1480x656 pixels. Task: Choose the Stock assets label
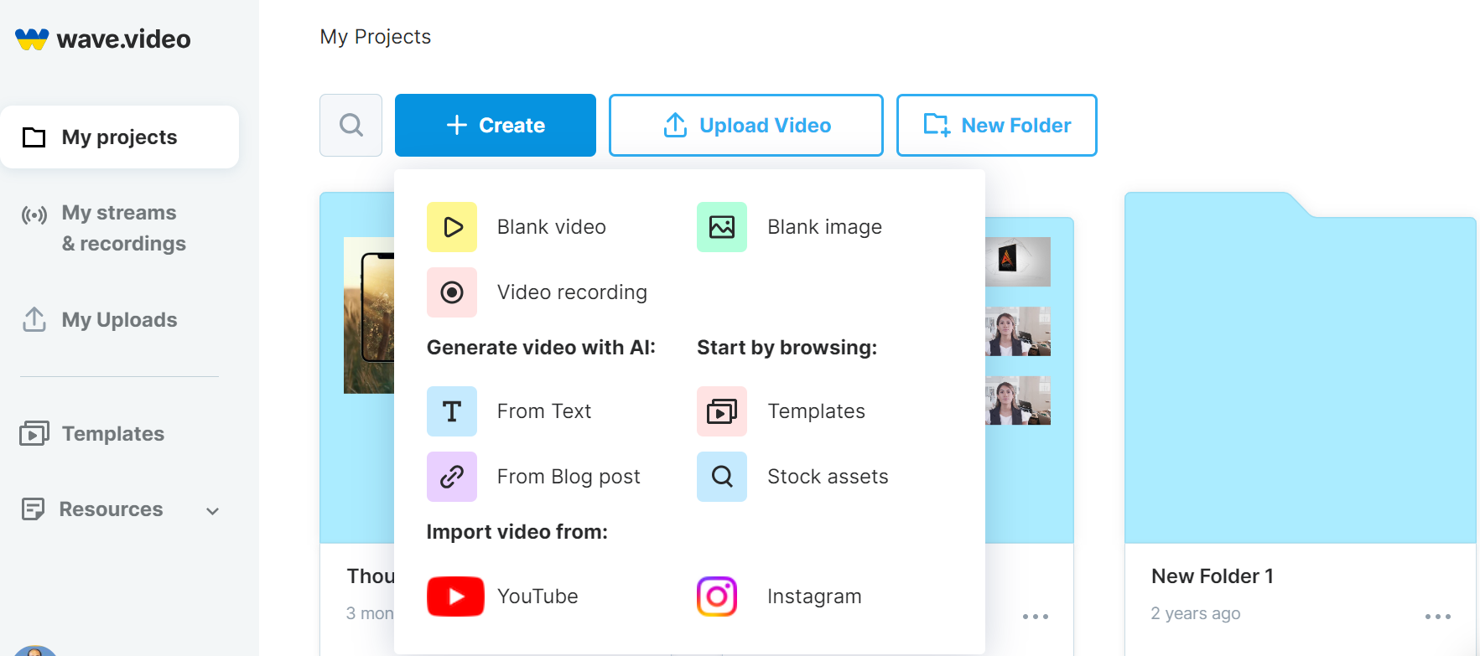828,477
